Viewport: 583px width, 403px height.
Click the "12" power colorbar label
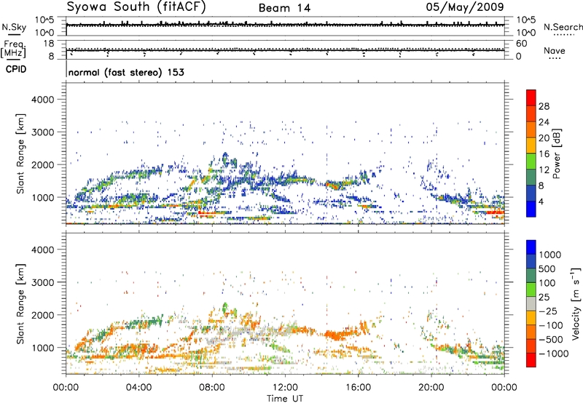click(544, 170)
